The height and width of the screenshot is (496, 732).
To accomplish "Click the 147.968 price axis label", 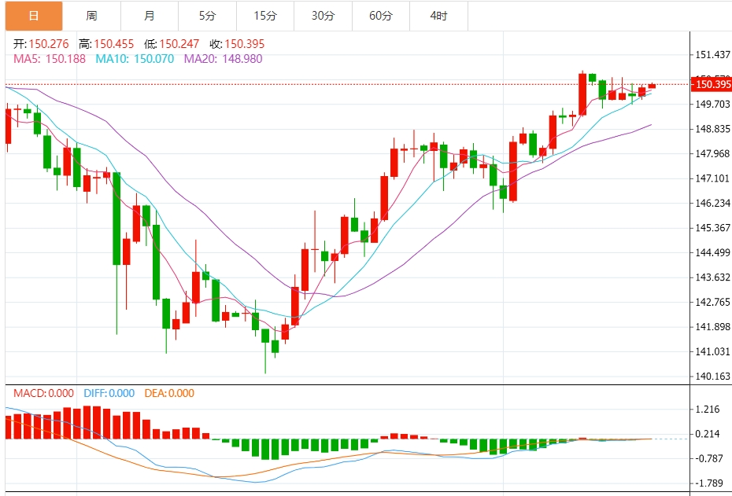I will (712, 154).
